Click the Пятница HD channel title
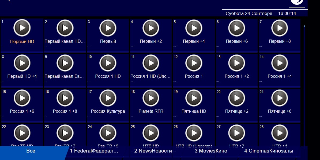Viewport: 320px width, 160px height. [x=194, y=111]
